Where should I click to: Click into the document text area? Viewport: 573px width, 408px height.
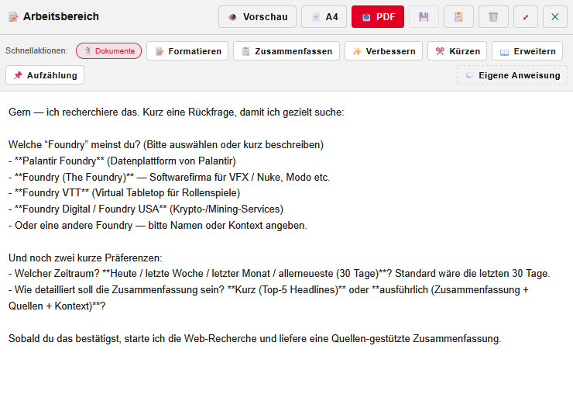pyautogui.click(x=286, y=372)
